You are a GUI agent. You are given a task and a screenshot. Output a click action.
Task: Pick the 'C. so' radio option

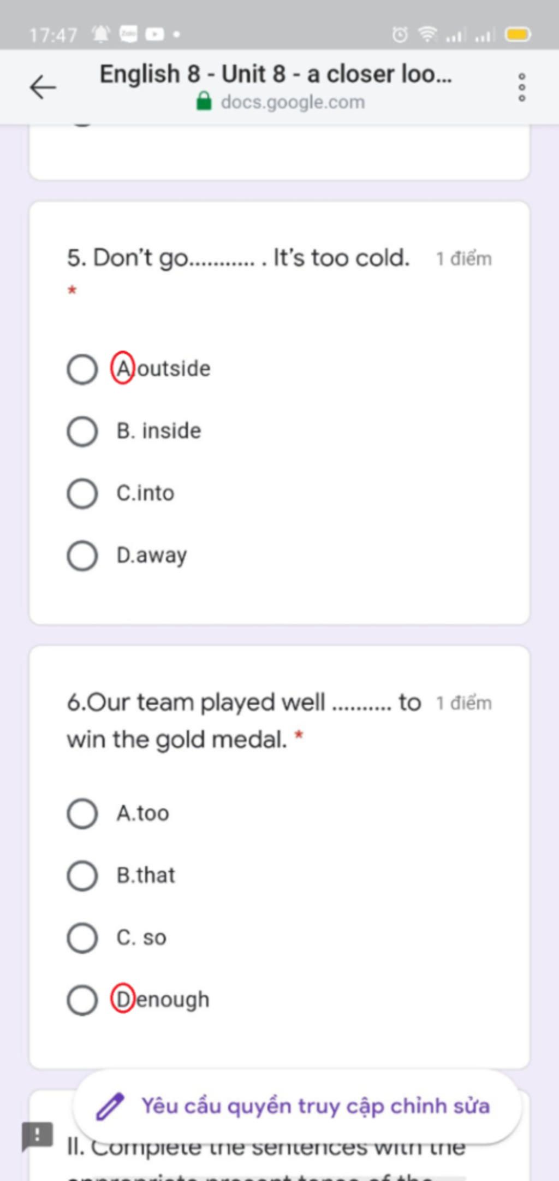pos(82,938)
